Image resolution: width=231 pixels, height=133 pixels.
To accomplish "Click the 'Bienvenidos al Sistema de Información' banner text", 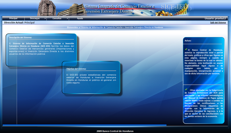I will (x=115, y=27).
